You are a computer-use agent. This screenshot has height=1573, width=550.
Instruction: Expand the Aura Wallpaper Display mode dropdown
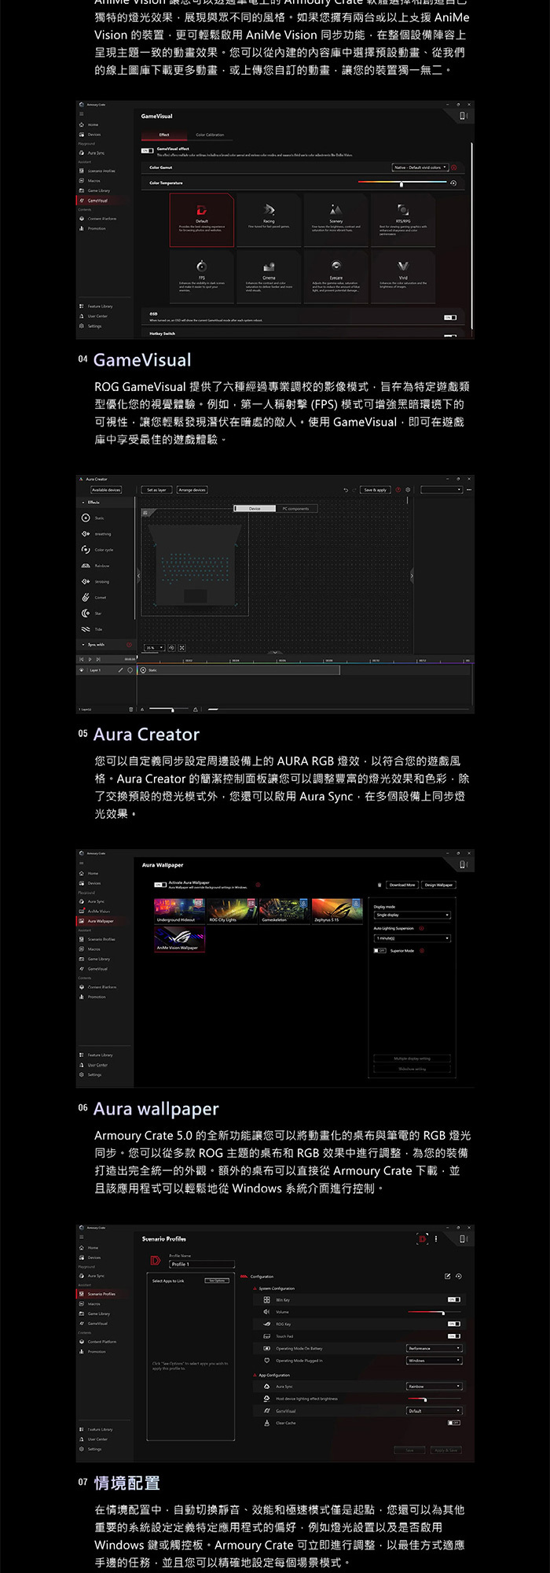(x=412, y=915)
